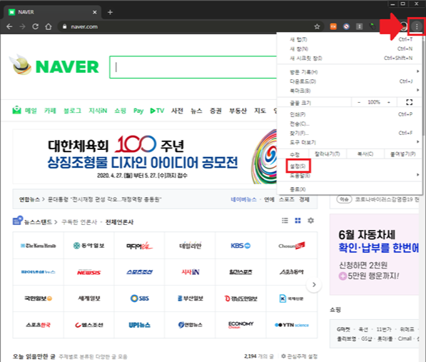Open 새 시크릿 창 incognito window
The height and width of the screenshot is (362, 426).
[x=350, y=58]
